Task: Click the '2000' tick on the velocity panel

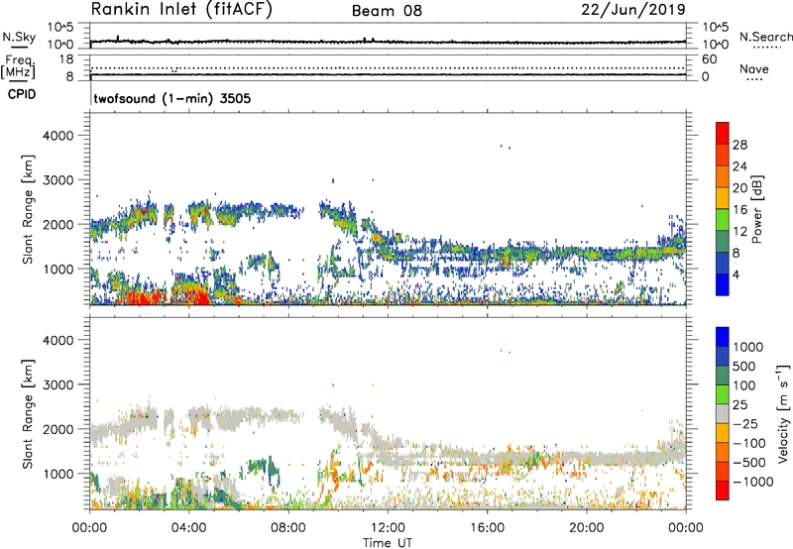Action: 57,429
